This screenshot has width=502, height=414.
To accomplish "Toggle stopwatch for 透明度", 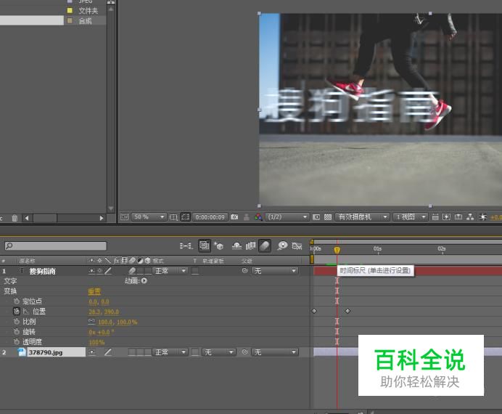I will coord(17,342).
